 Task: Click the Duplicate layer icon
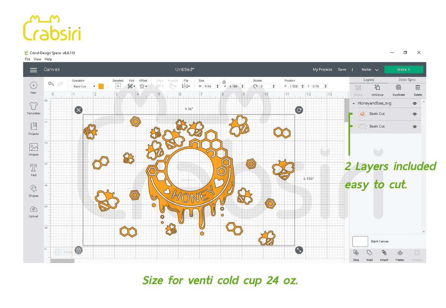[x=398, y=88]
